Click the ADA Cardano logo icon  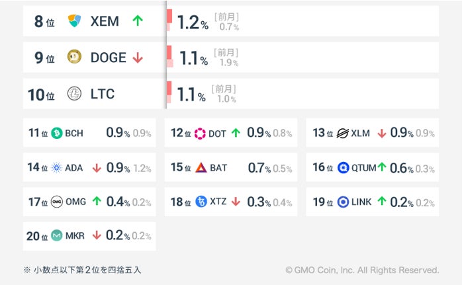[x=57, y=167]
